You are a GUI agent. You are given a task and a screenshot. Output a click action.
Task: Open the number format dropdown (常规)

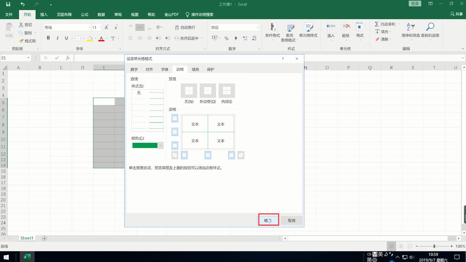click(257, 27)
